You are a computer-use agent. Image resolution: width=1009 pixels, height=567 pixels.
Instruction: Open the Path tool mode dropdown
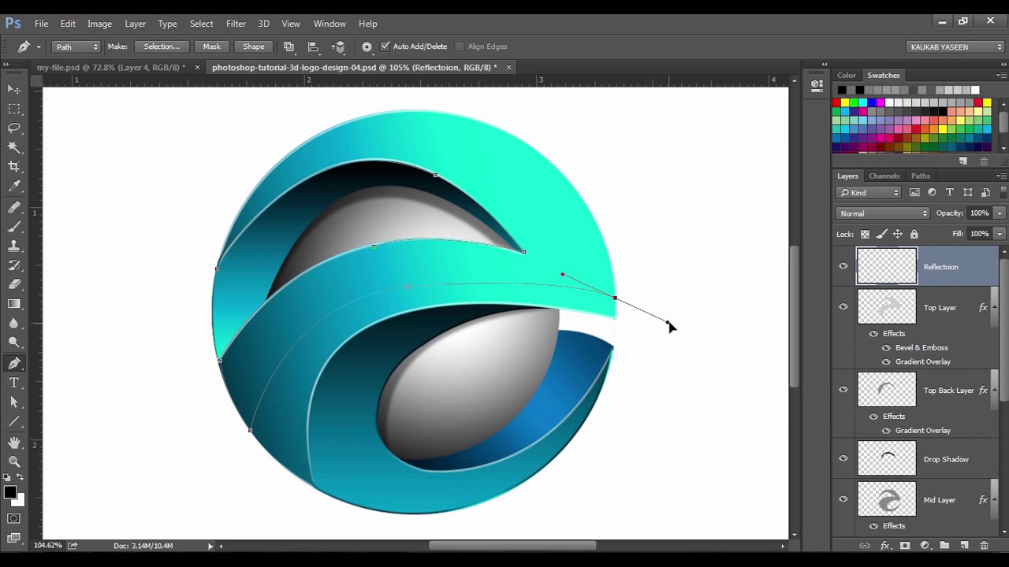76,46
